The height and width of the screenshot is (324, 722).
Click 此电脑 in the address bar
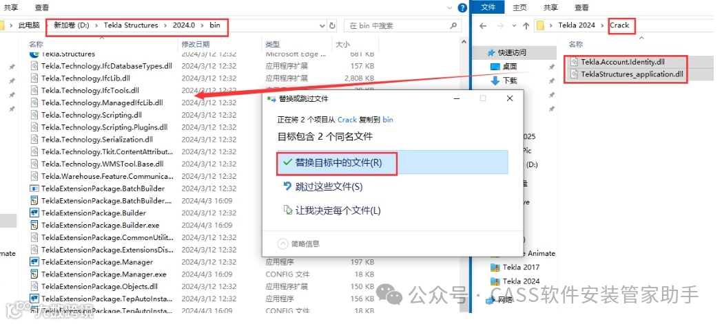pyautogui.click(x=29, y=25)
